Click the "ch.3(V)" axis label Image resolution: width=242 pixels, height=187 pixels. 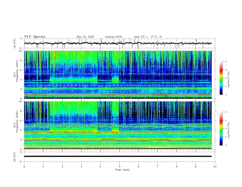[x=15, y=157]
